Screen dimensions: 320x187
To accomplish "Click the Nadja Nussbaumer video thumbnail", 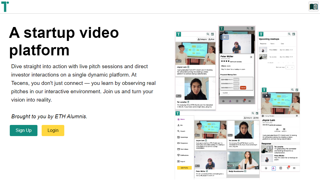I will pyautogui.click(x=243, y=160).
